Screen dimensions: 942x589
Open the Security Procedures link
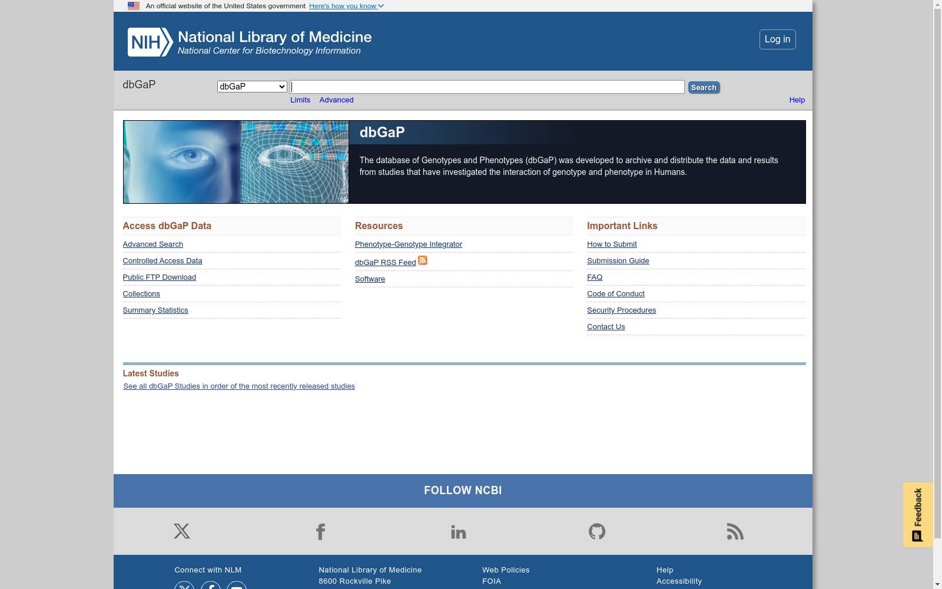[621, 310]
